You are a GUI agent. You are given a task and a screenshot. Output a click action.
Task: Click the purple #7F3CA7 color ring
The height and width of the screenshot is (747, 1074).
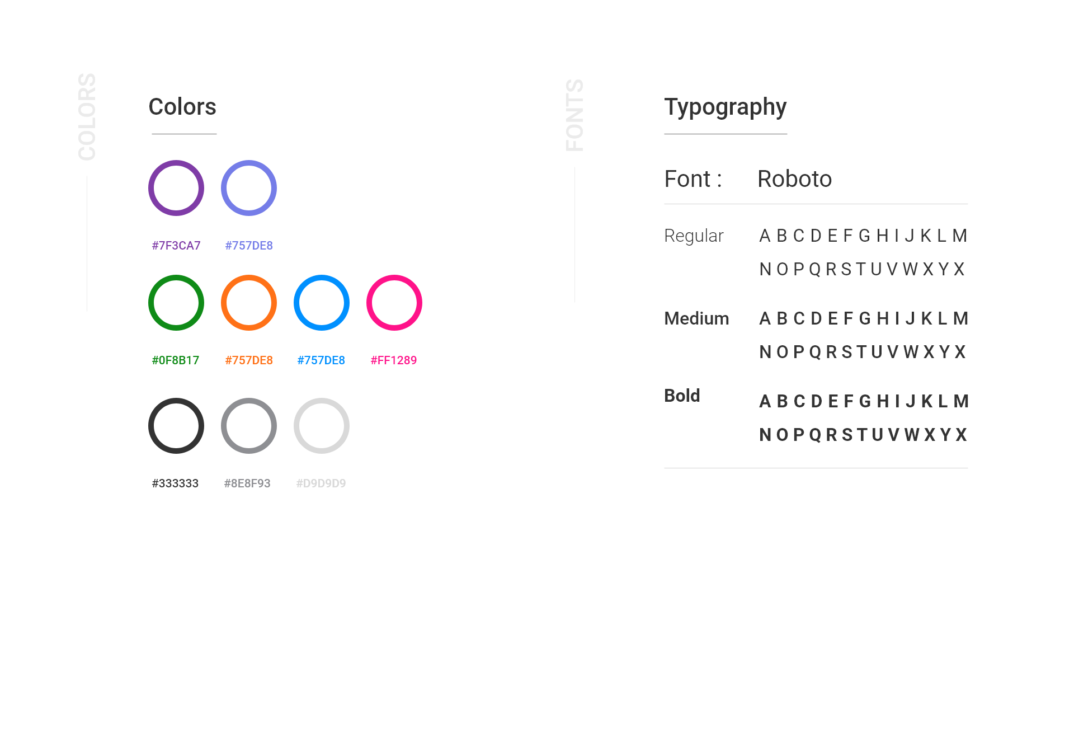pyautogui.click(x=176, y=188)
